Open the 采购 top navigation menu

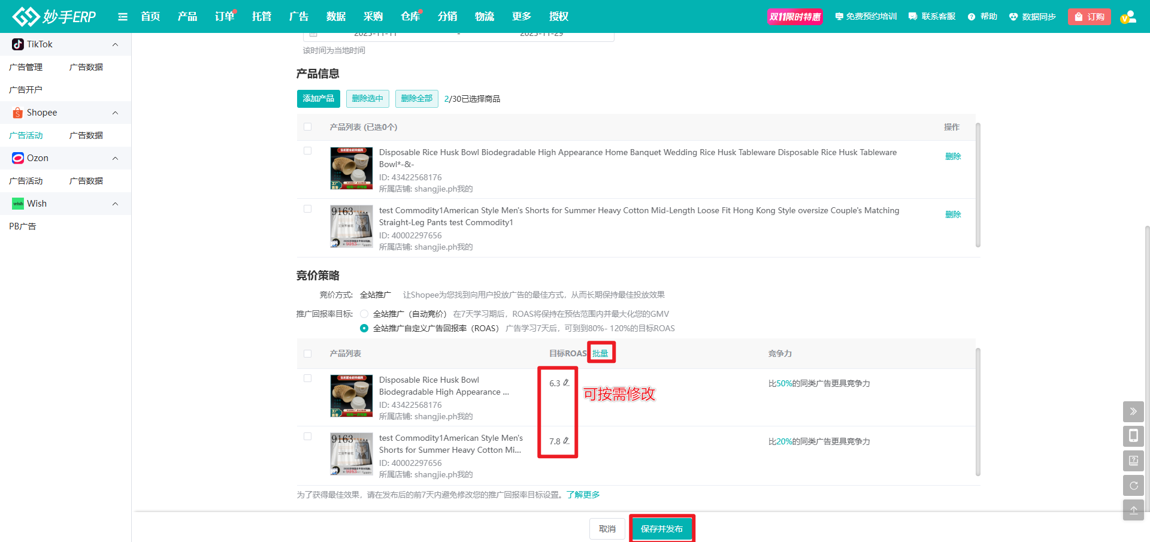coord(373,17)
